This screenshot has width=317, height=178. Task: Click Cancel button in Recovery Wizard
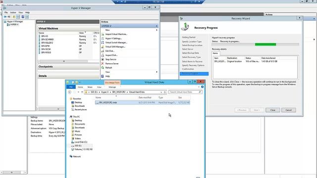coord(288,110)
